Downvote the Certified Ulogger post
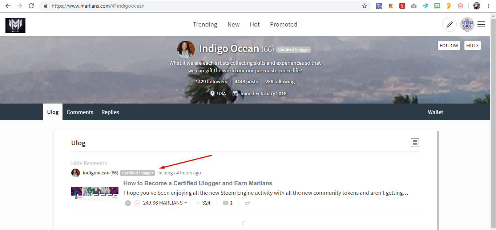The width and height of the screenshot is (496, 230). pyautogui.click(x=137, y=203)
